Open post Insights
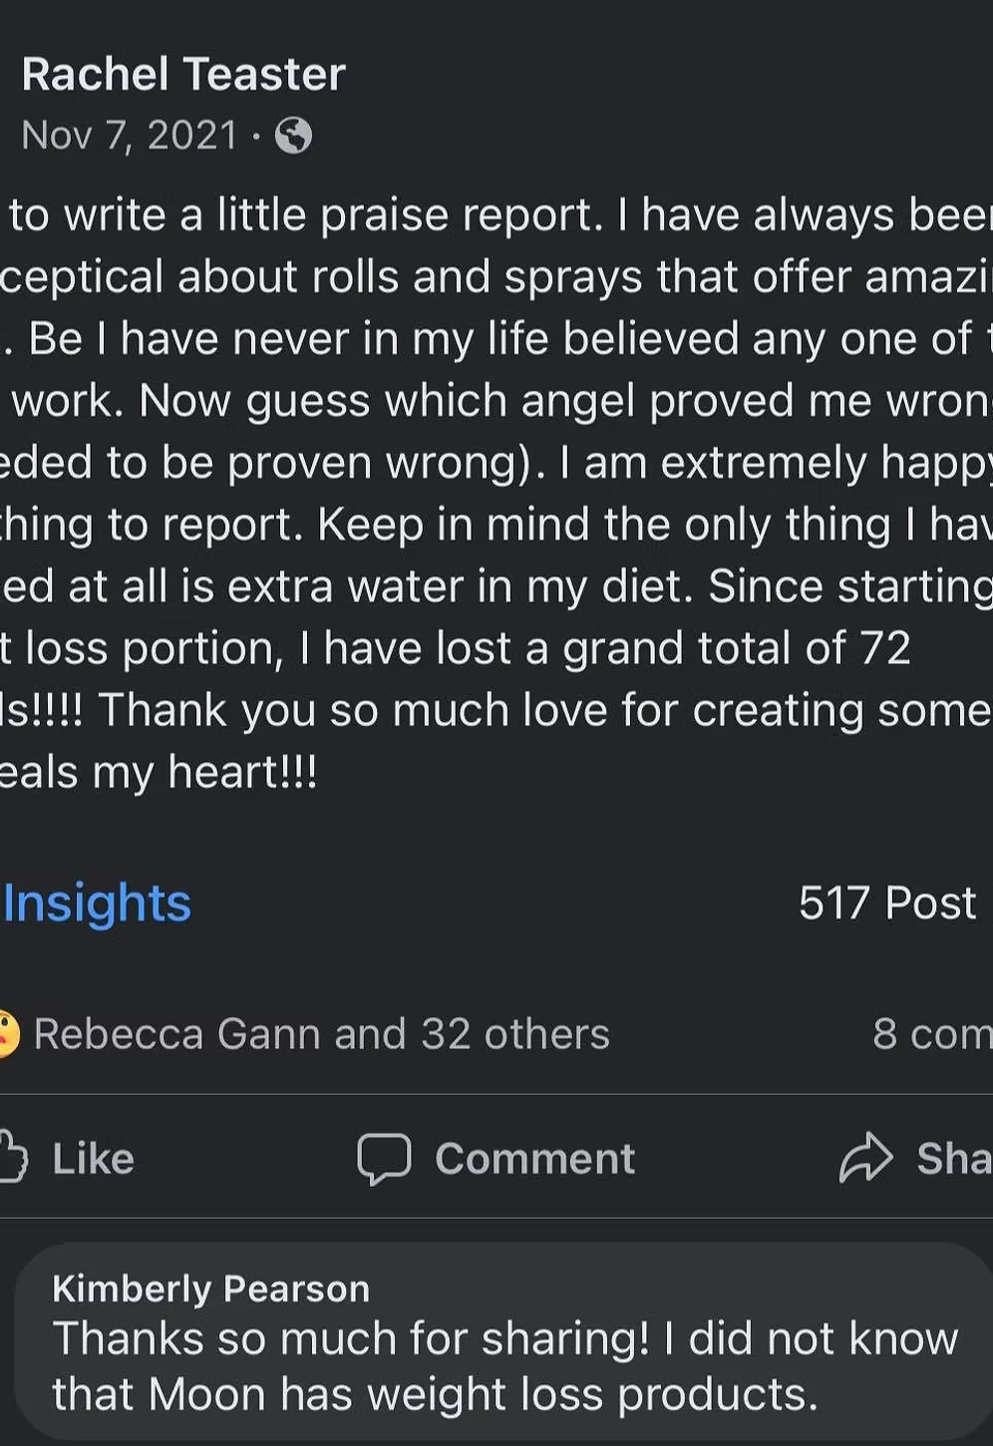This screenshot has width=993, height=1446. click(97, 903)
